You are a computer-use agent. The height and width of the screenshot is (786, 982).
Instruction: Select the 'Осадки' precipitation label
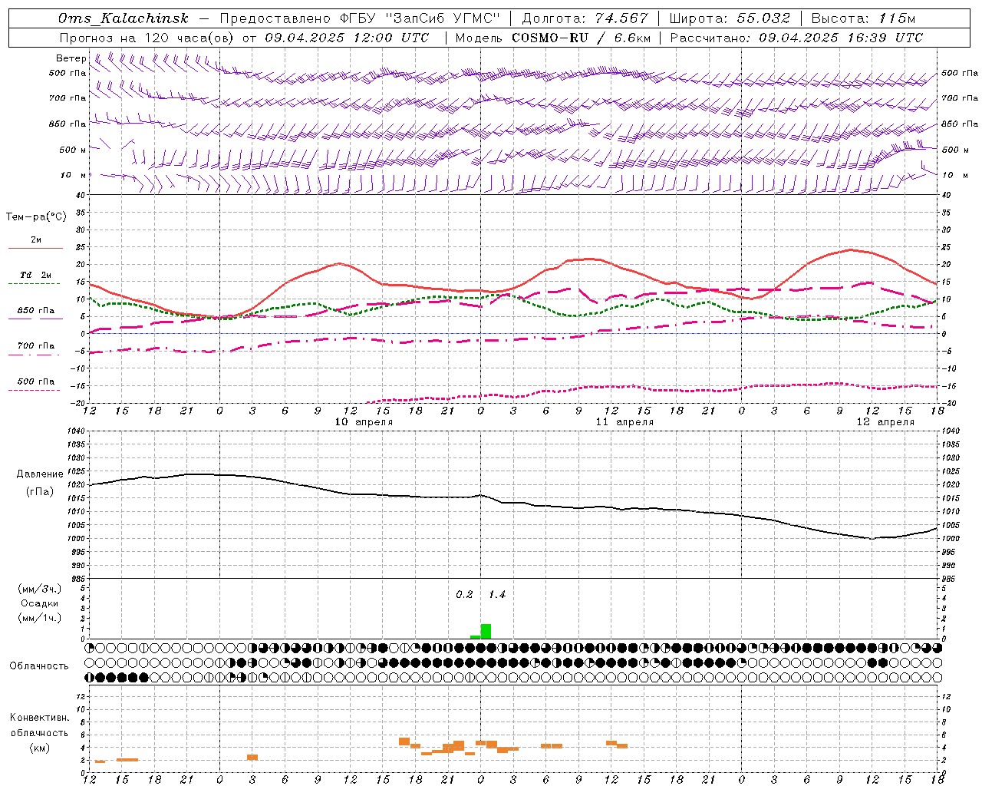click(39, 603)
